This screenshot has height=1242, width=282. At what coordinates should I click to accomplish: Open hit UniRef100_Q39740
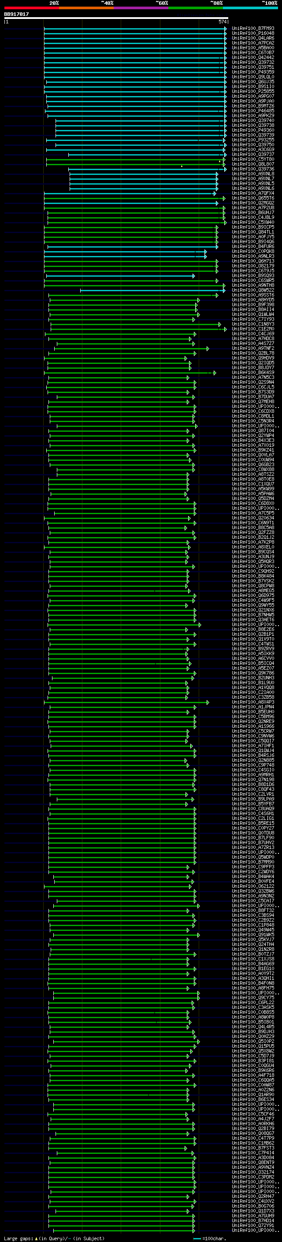pyautogui.click(x=253, y=121)
